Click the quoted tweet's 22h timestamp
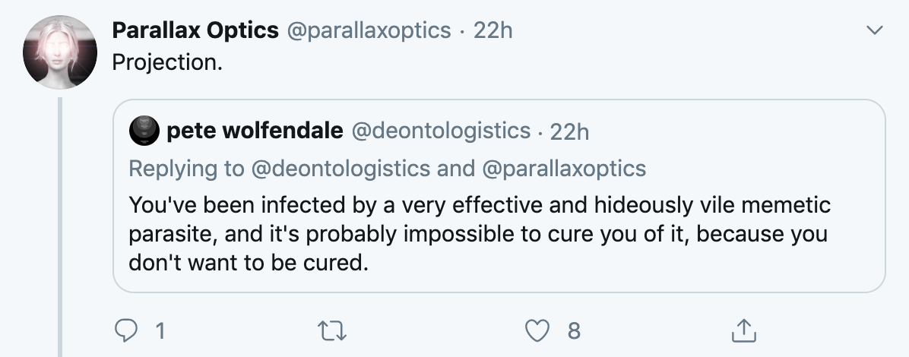The height and width of the screenshot is (357, 909). (x=569, y=131)
